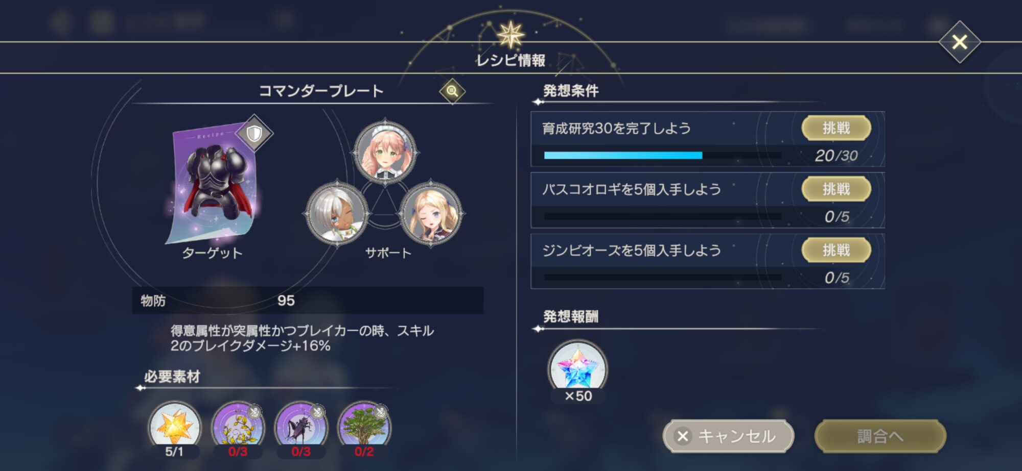
Task: Click 挑戦 for ジンビオーズ condition
Action: [x=836, y=250]
